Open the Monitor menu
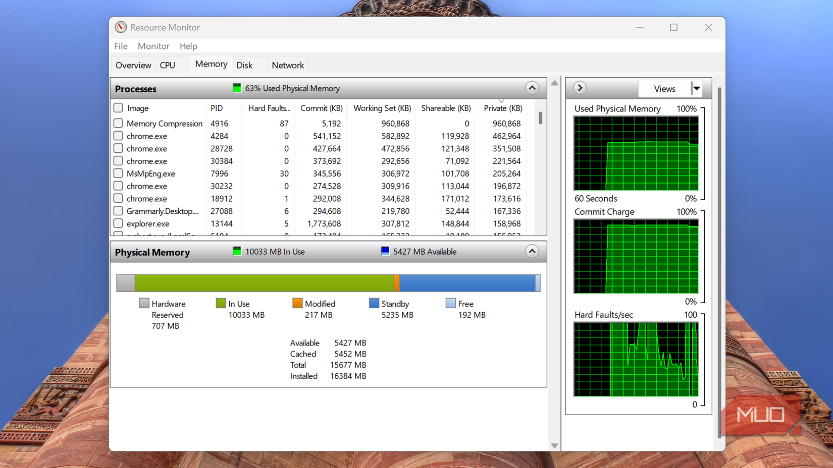The image size is (833, 468). pos(153,46)
